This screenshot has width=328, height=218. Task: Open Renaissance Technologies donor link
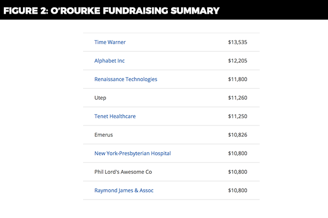[126, 79]
